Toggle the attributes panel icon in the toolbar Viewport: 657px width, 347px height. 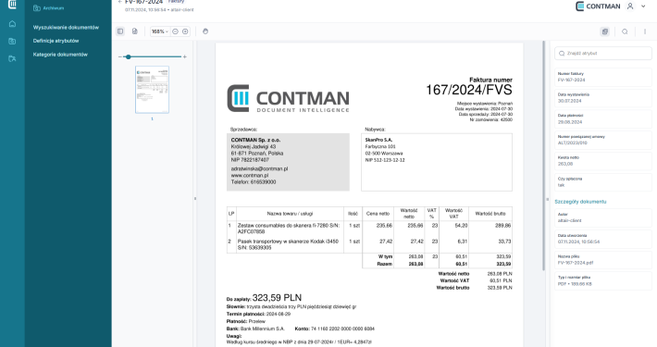point(604,31)
